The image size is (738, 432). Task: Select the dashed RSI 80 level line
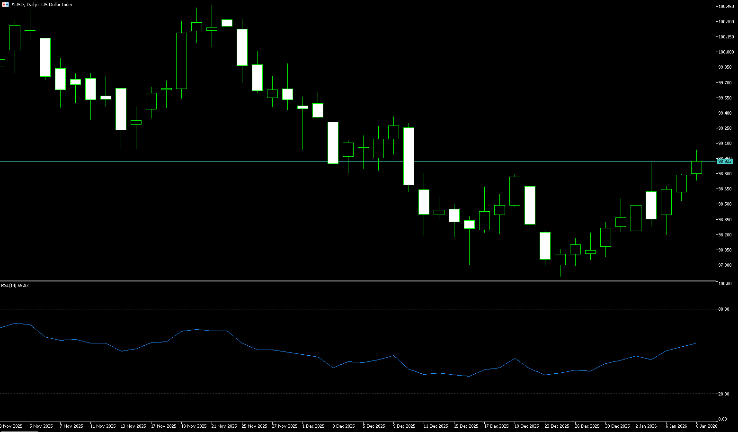coord(331,309)
